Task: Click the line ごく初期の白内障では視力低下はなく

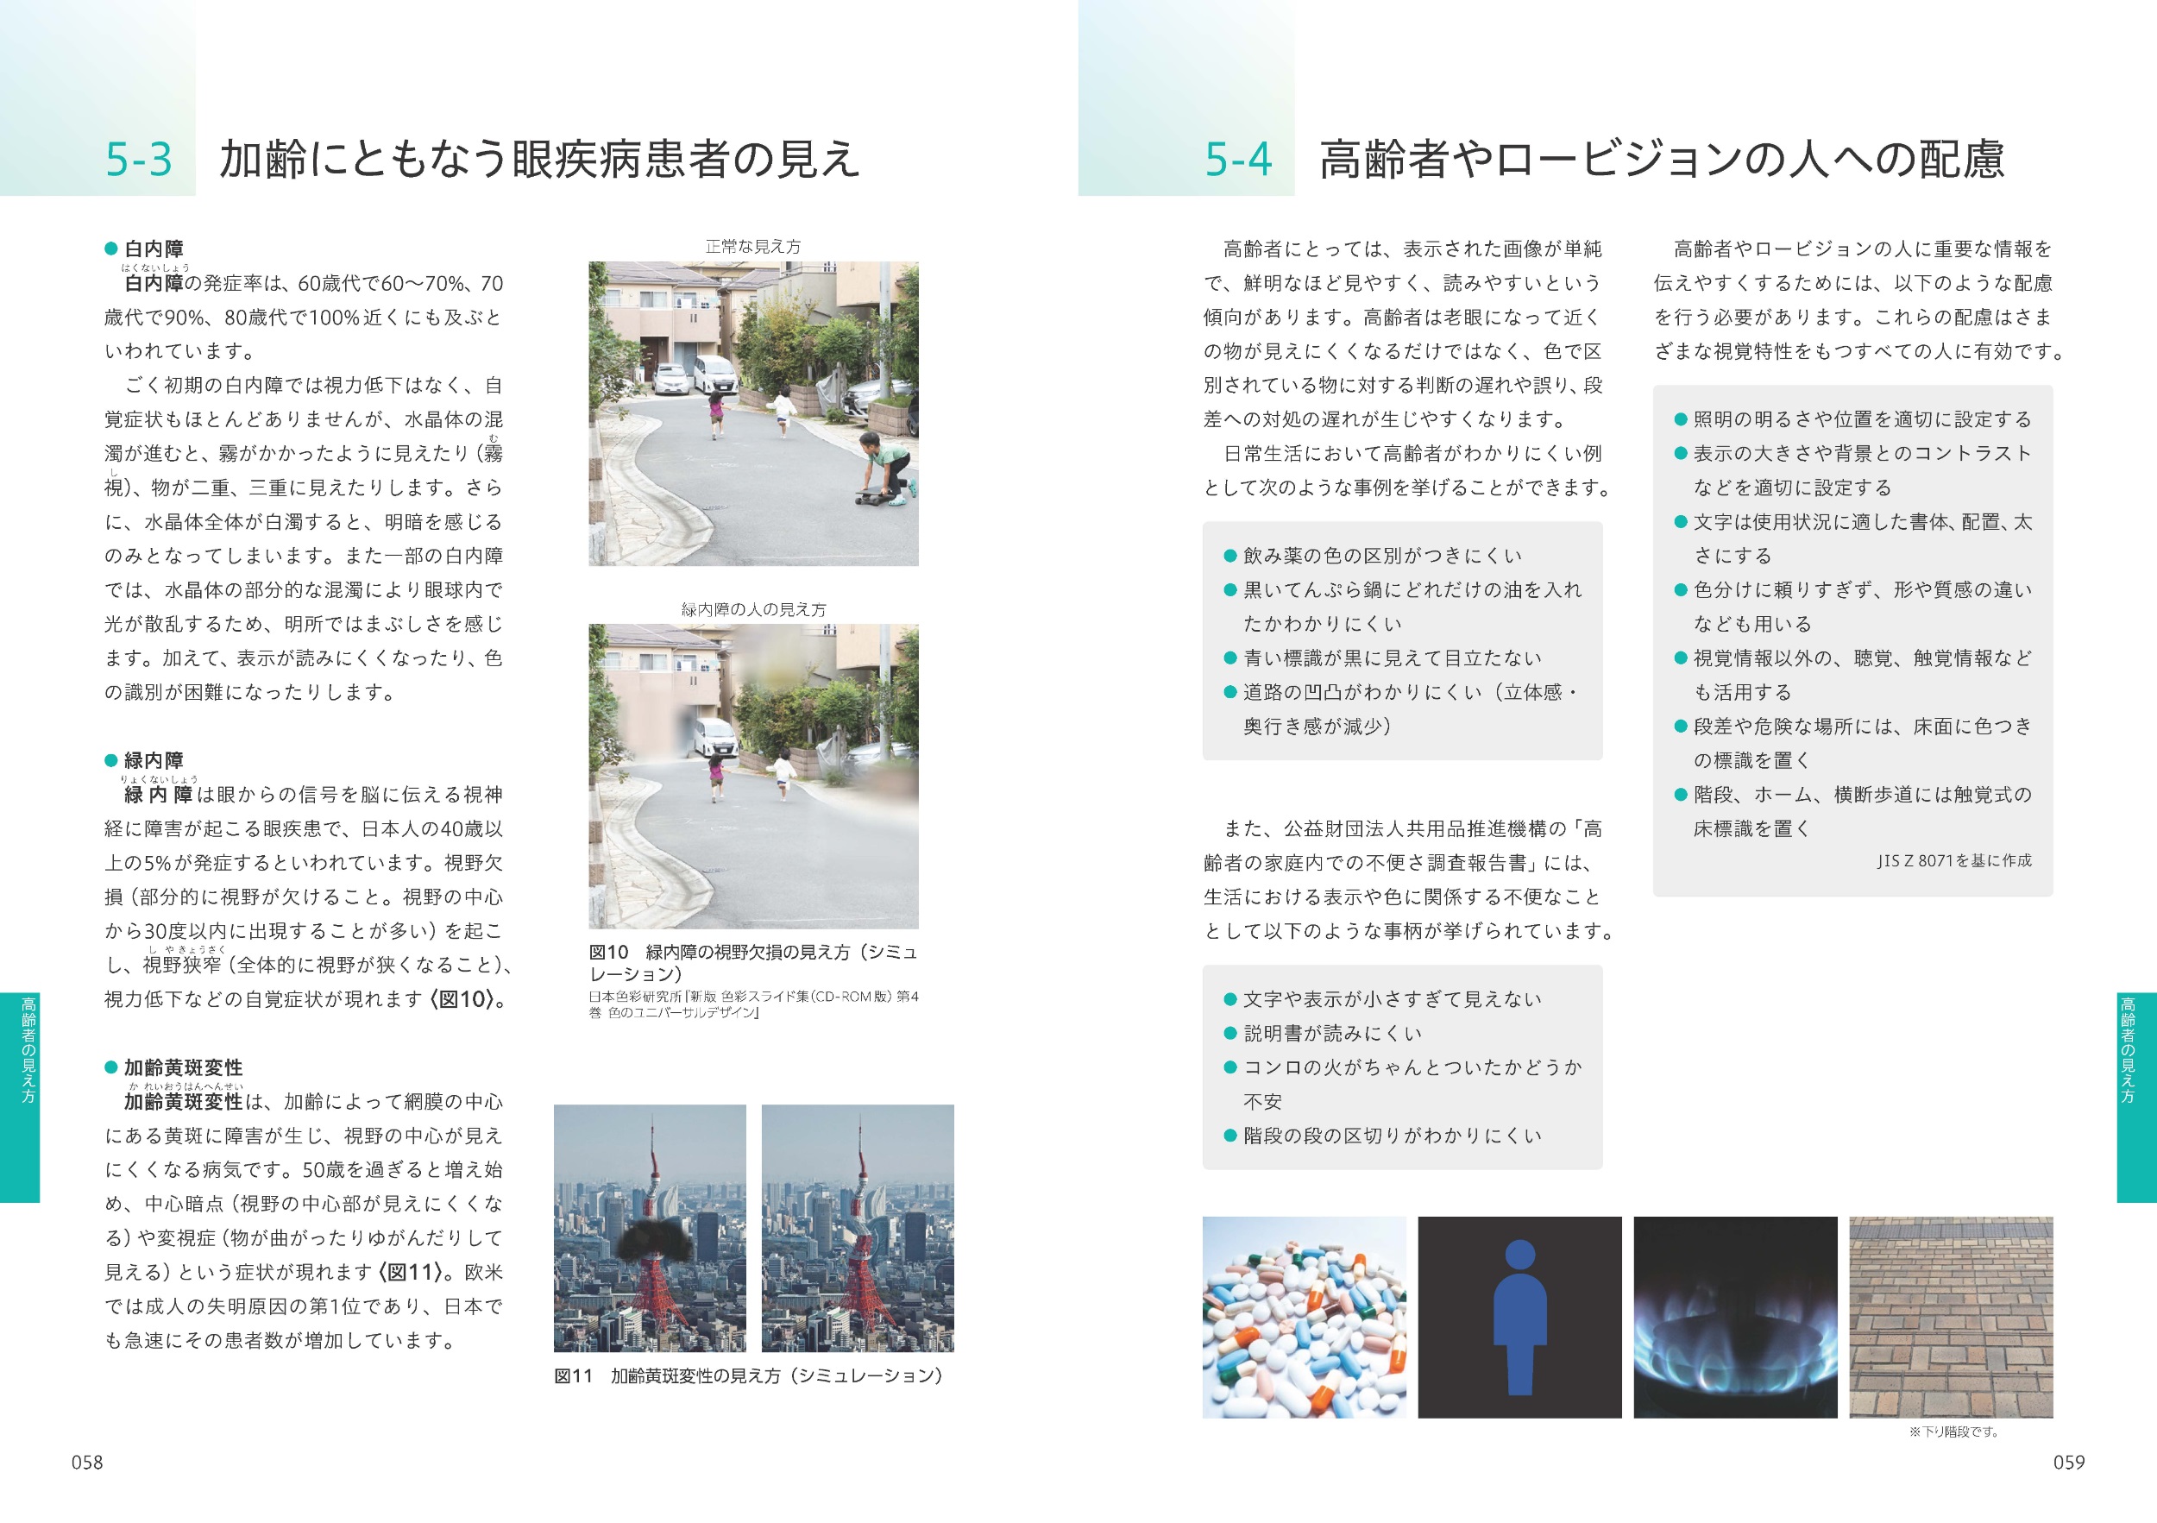Action: (314, 385)
